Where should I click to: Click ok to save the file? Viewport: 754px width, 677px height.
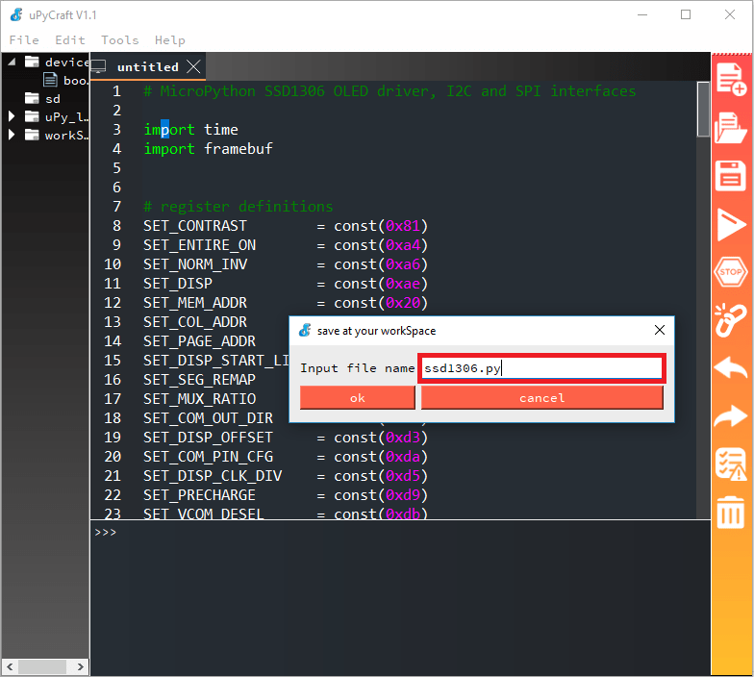coord(357,398)
